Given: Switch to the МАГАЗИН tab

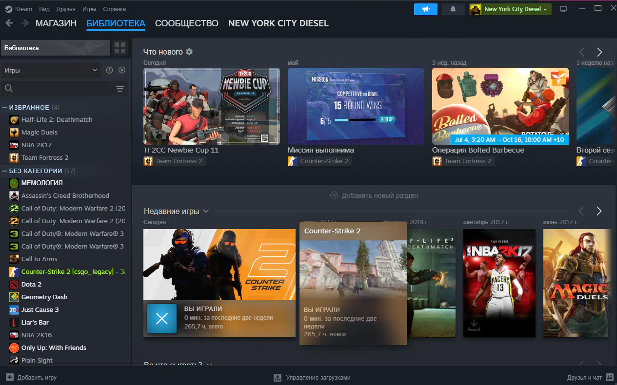Looking at the screenshot, I should (x=56, y=23).
